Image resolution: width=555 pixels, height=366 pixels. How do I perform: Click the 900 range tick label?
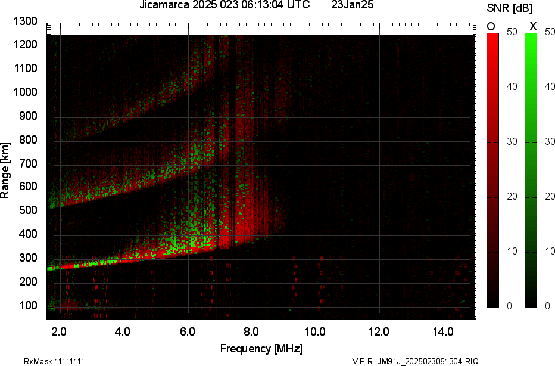pyautogui.click(x=28, y=116)
